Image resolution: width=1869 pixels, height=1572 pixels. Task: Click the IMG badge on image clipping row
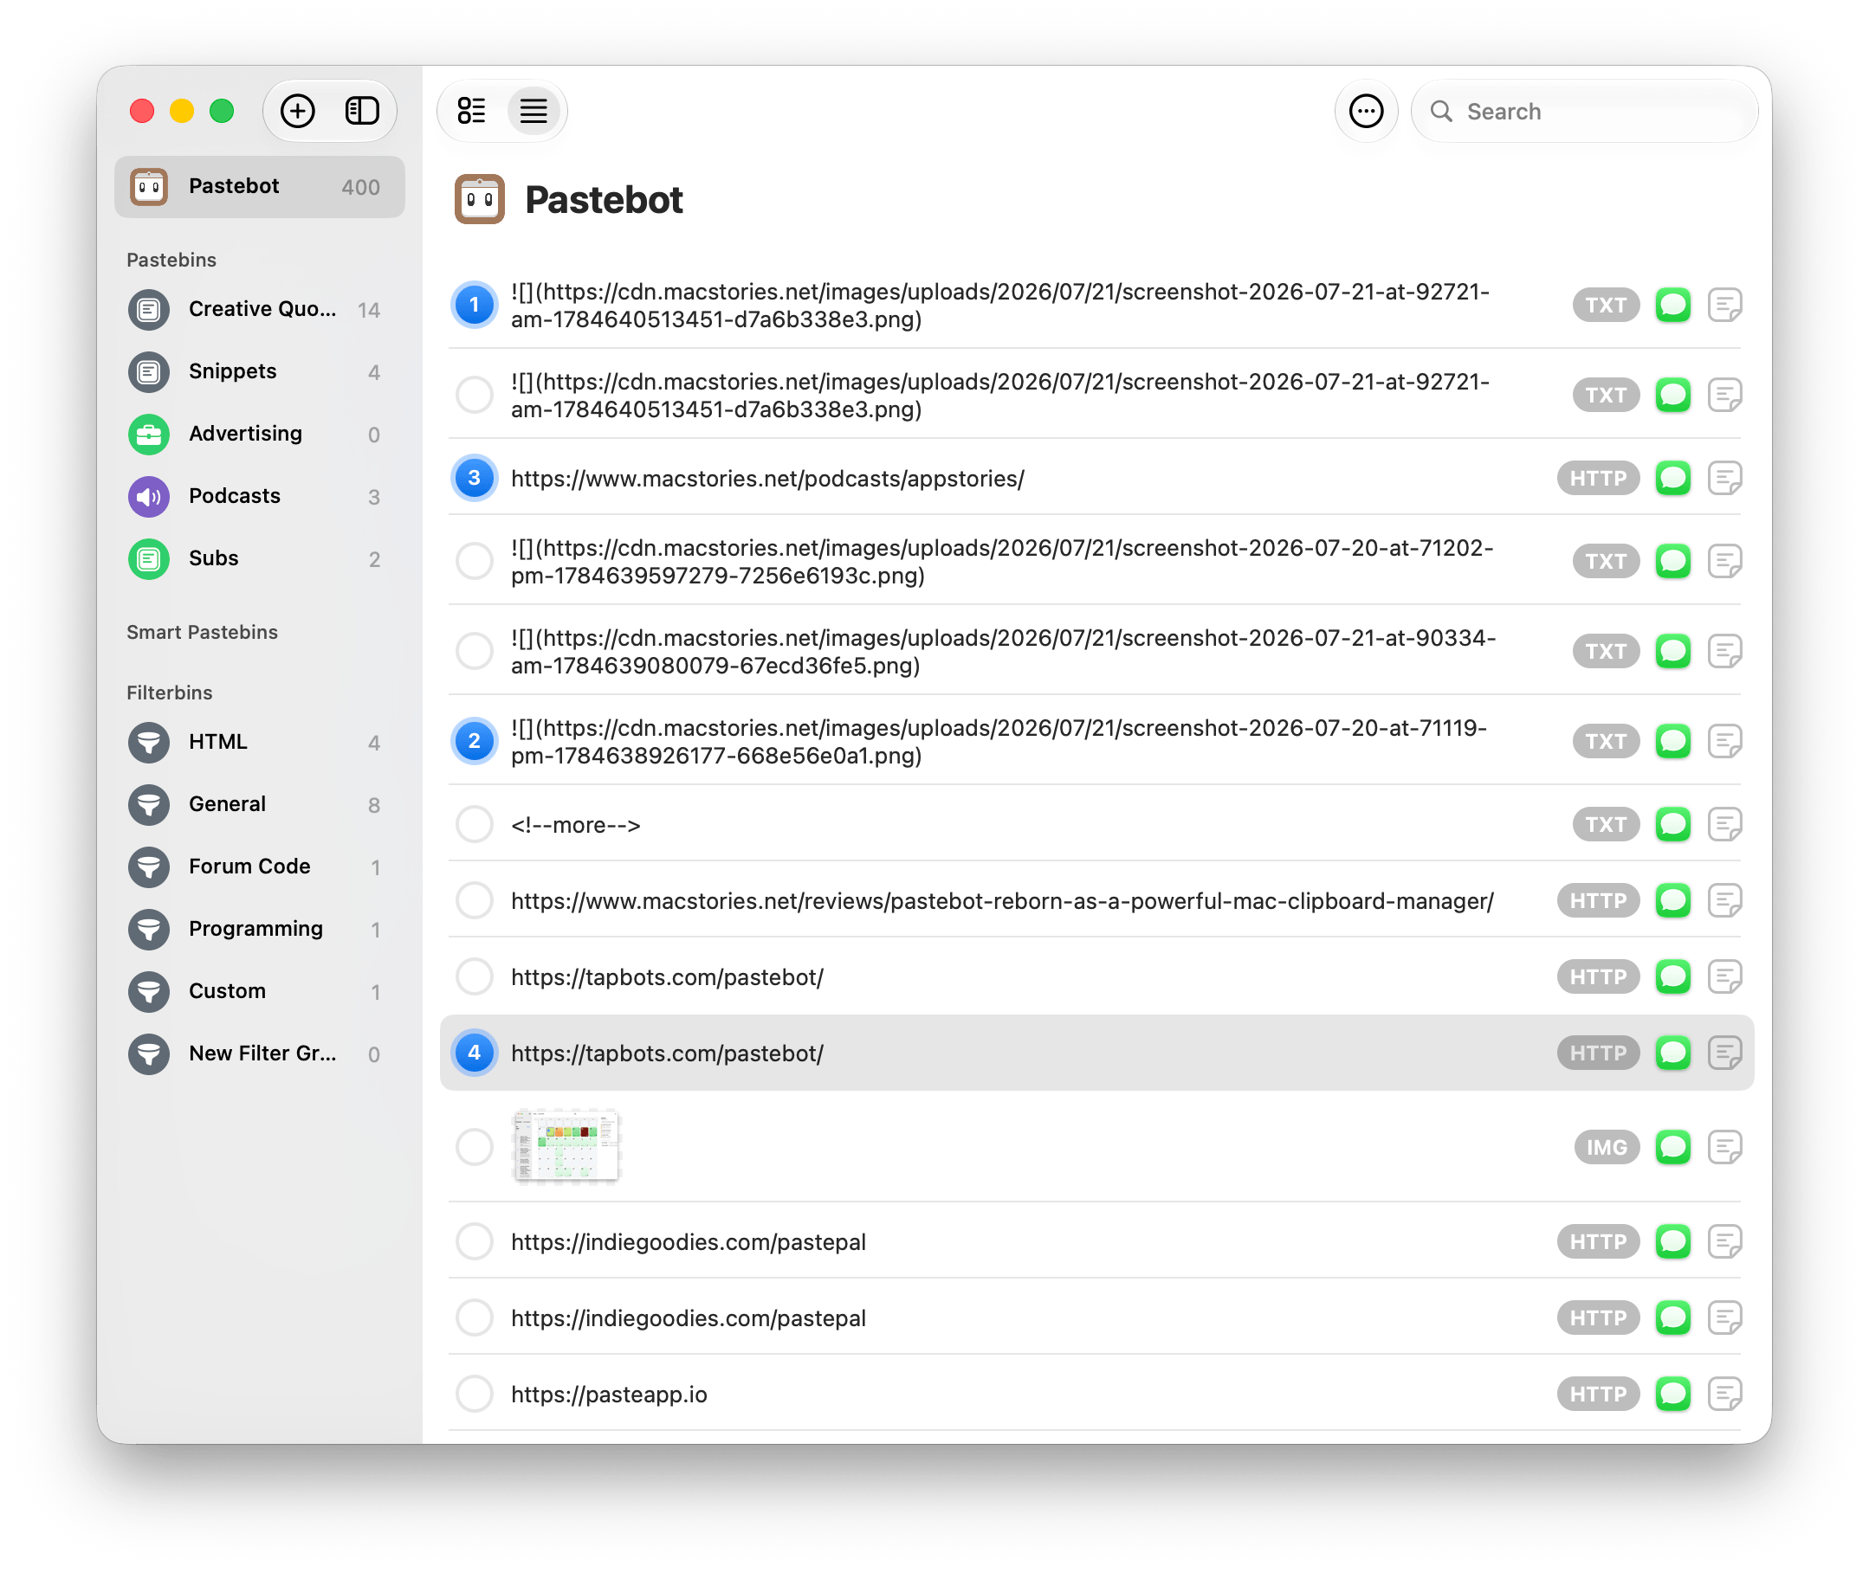click(1606, 1147)
